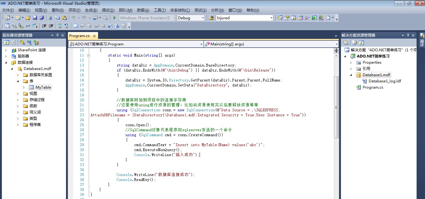Viewport: 425px width, 199px height.
Task: Click the editor vertical scrollbar thumb
Action: [336, 107]
